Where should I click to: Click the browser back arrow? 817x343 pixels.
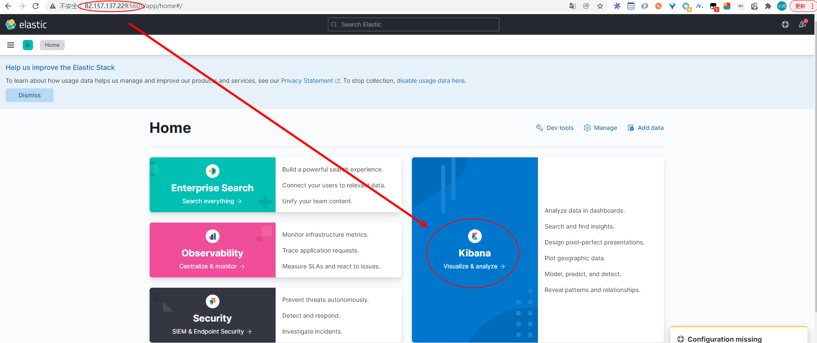point(8,6)
